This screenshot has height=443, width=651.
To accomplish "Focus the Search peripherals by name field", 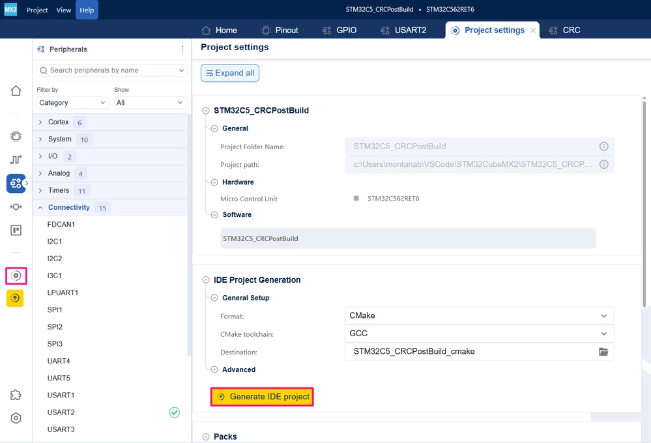I will 111,70.
